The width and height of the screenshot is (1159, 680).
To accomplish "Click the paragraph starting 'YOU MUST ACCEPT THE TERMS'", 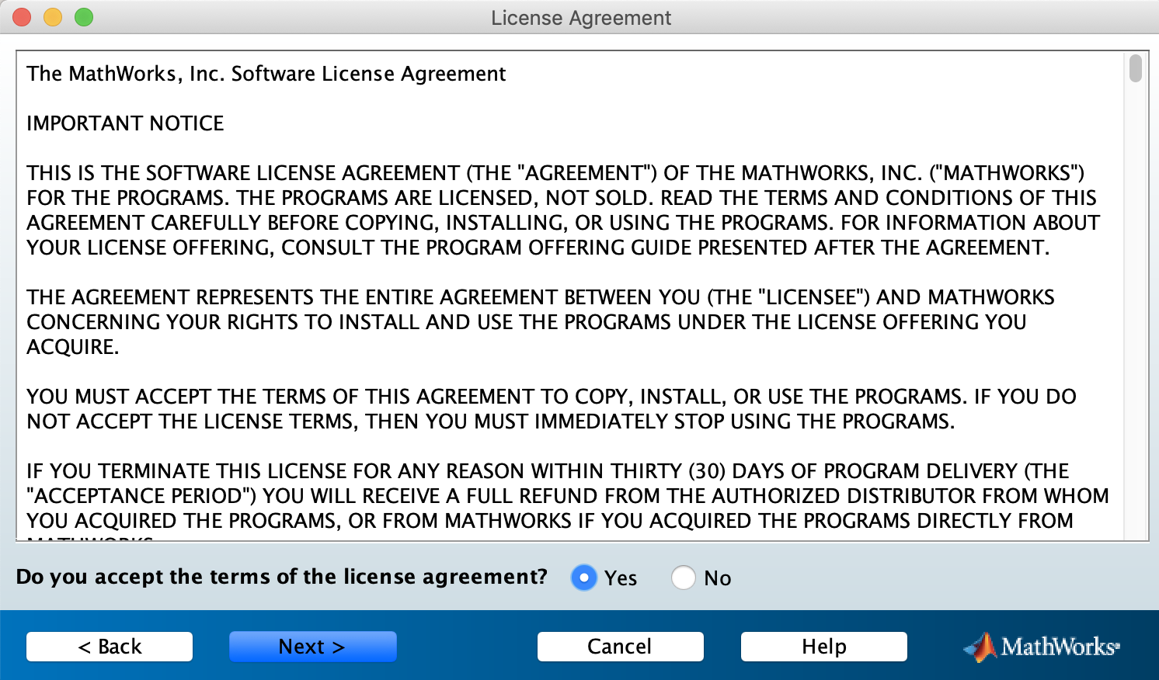I will pos(552,409).
